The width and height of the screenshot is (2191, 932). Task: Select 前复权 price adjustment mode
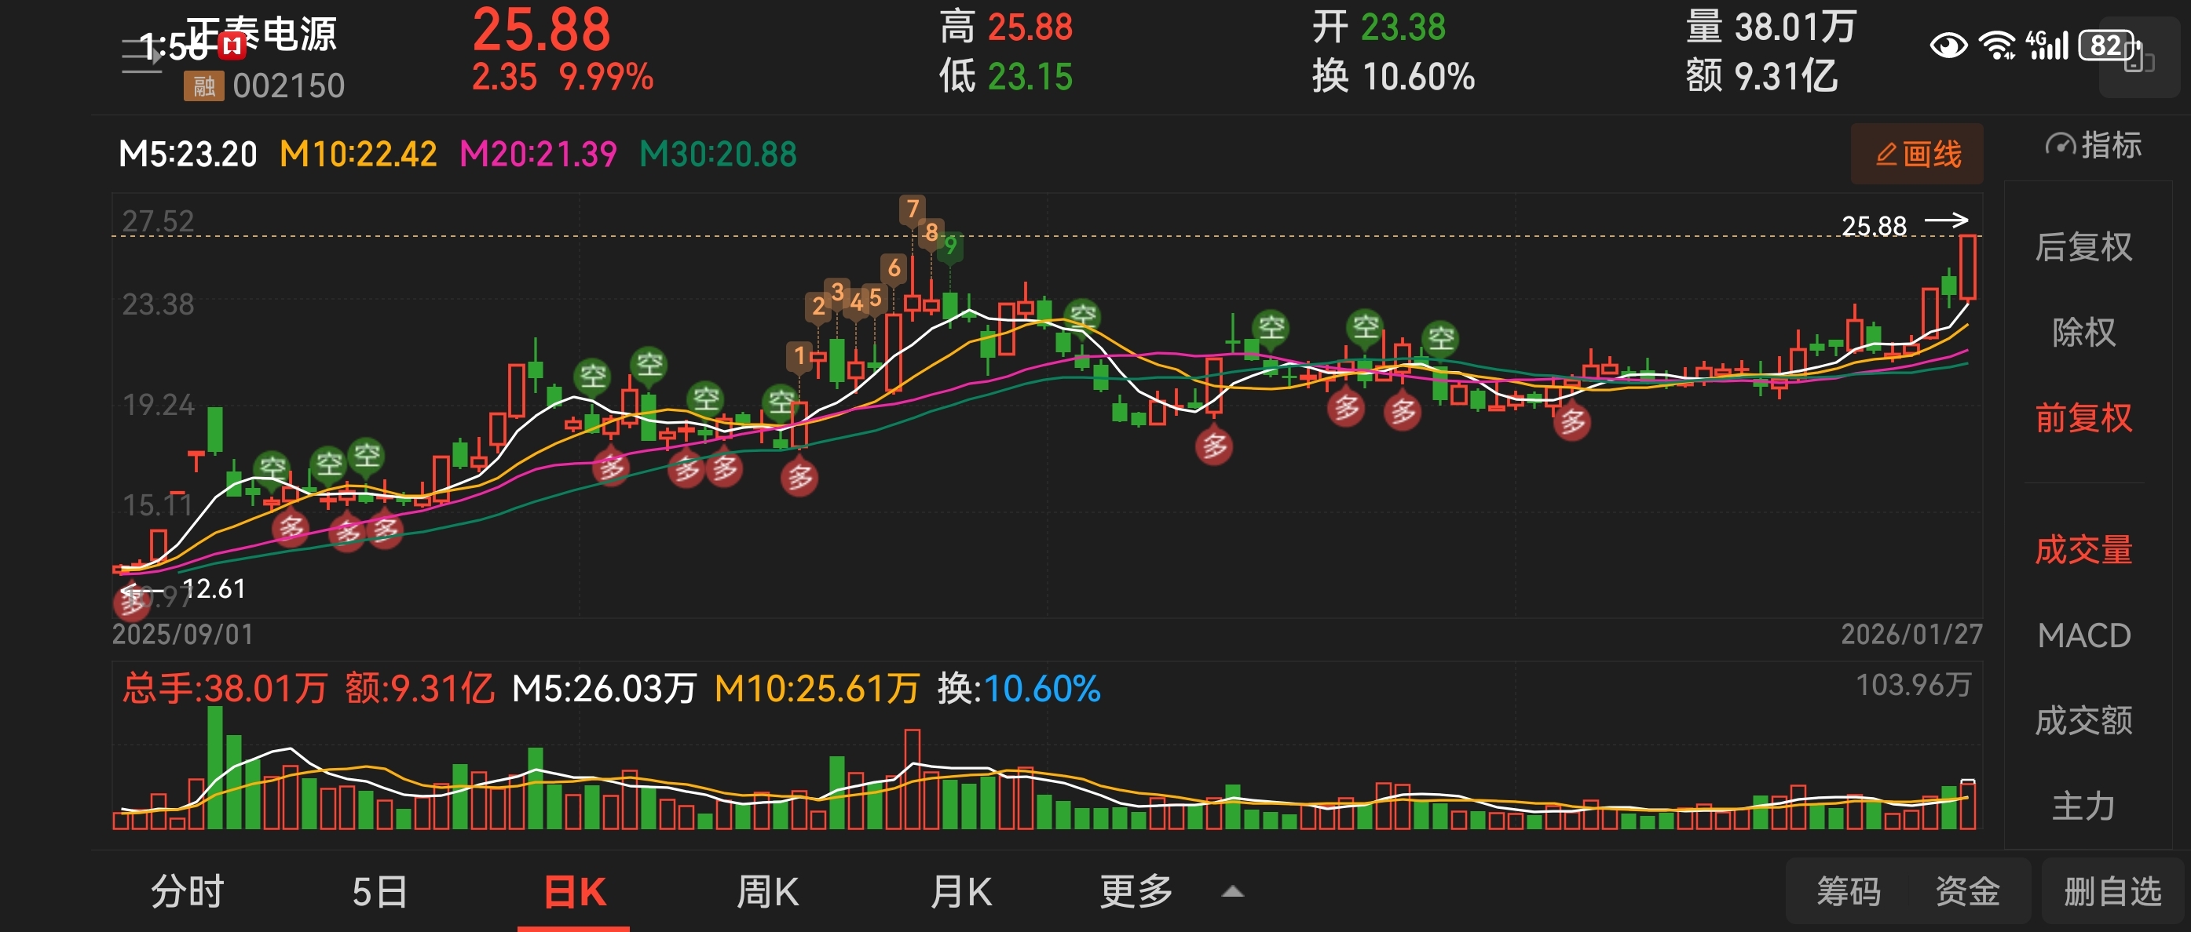click(2083, 418)
